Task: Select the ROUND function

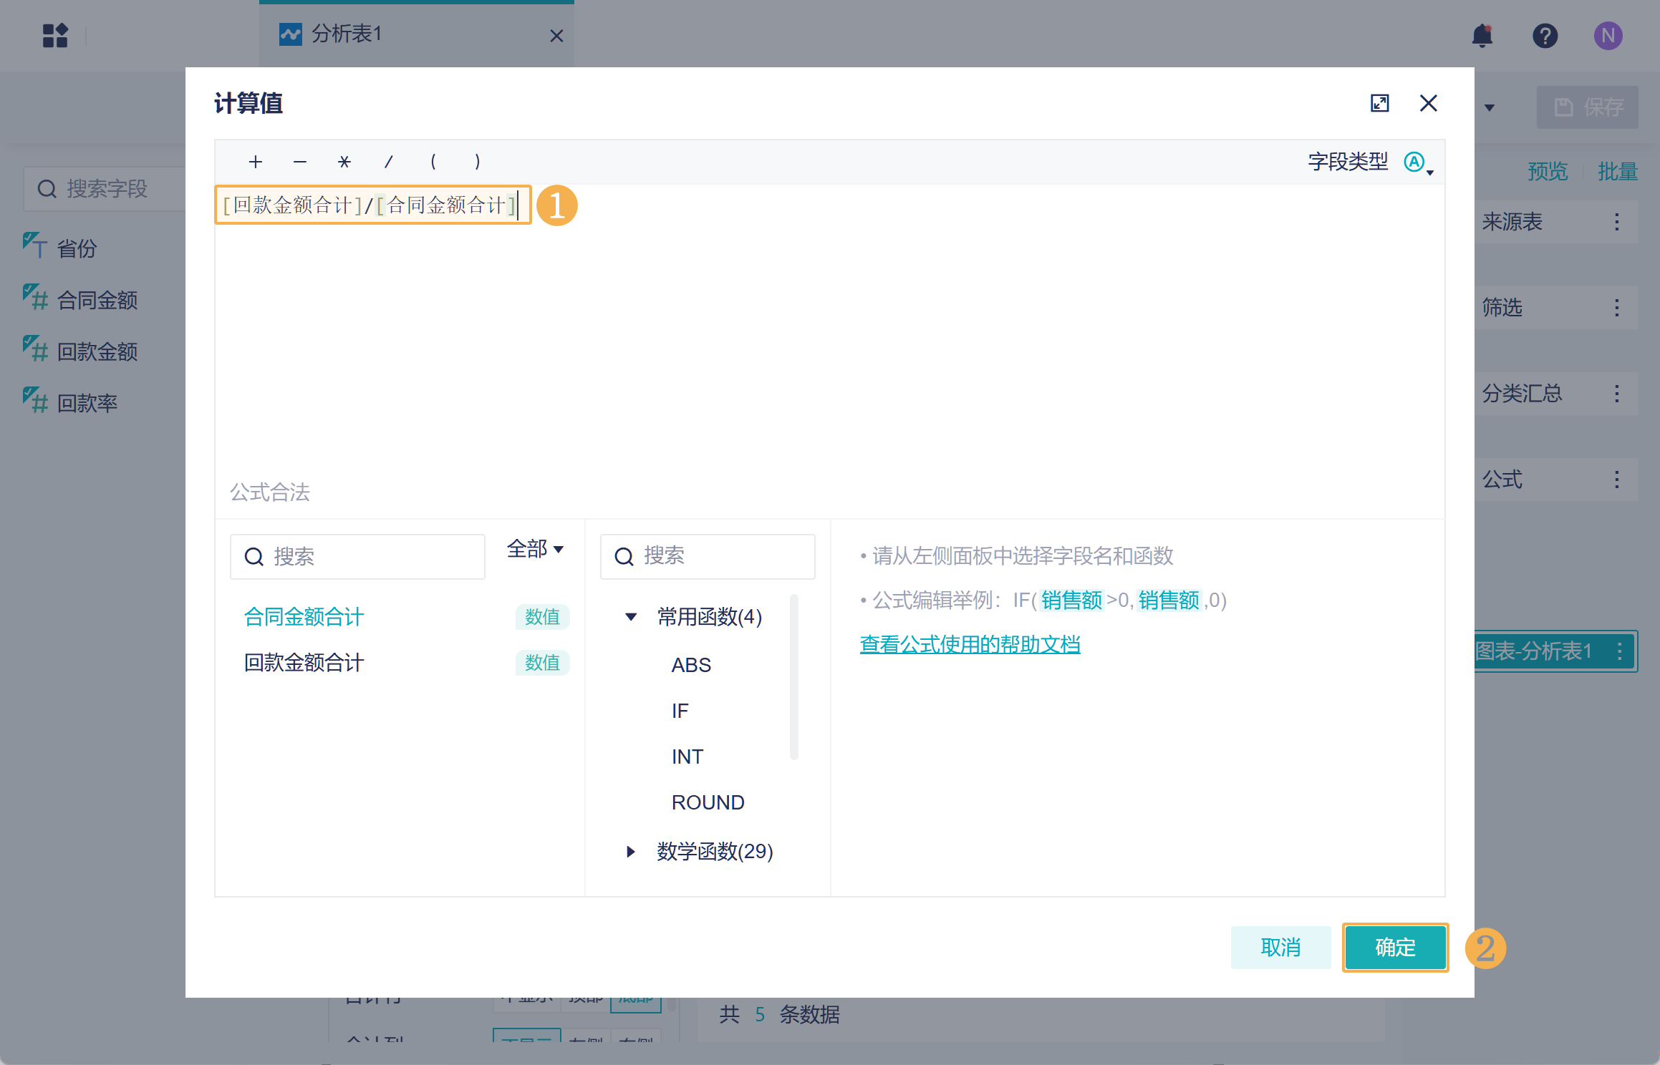Action: 708,802
